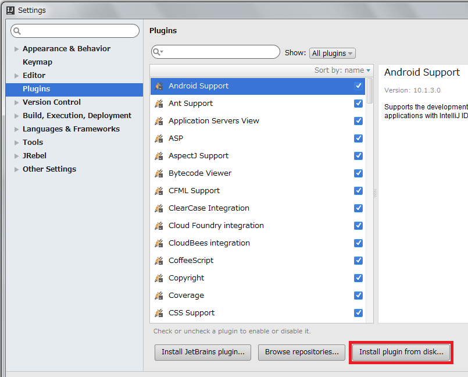Uncheck AspectJ Support plugin
This screenshot has height=377, width=468.
point(358,156)
